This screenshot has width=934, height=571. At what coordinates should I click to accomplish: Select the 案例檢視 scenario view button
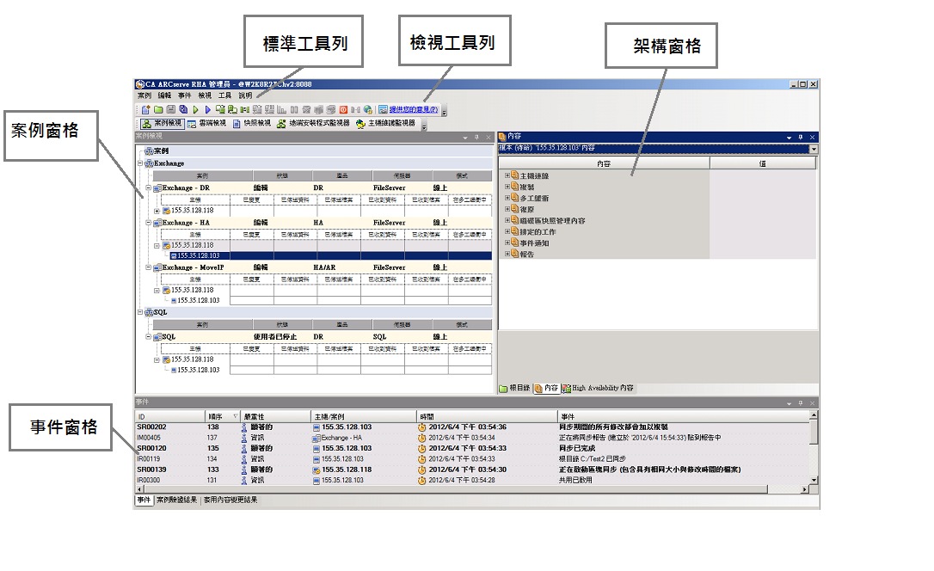click(161, 124)
